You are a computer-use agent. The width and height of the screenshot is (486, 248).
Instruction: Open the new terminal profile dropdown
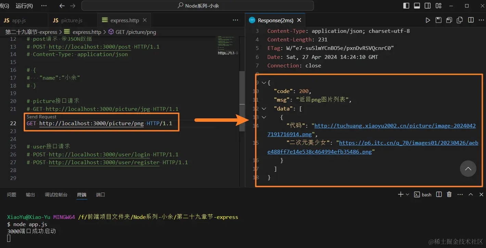[407, 194]
